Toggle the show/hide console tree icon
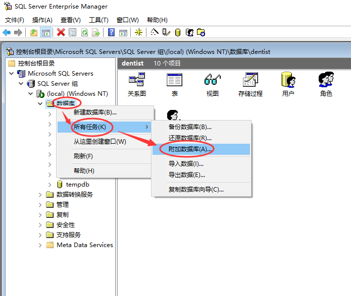 (45, 33)
